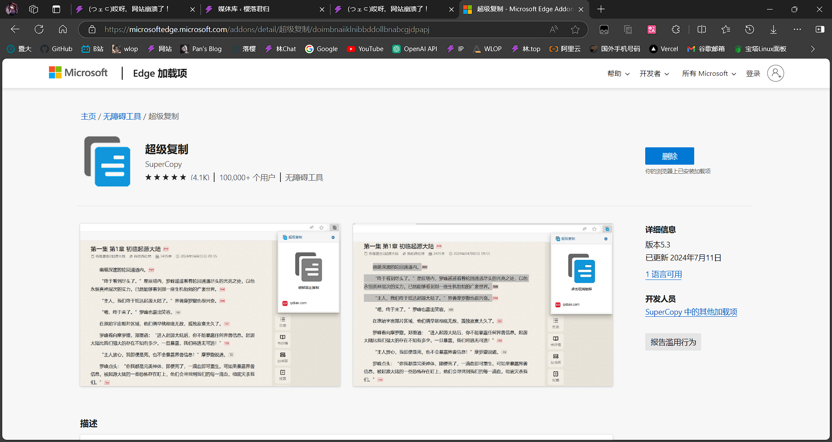Open the Workspaces icon
Screen dimensions: 832x442
[34, 9]
